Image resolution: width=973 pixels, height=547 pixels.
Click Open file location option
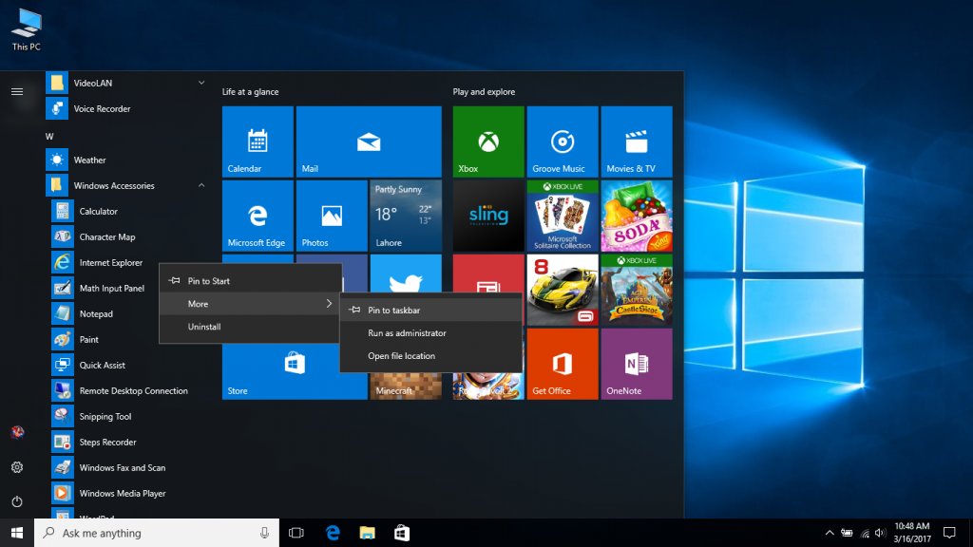coord(401,356)
